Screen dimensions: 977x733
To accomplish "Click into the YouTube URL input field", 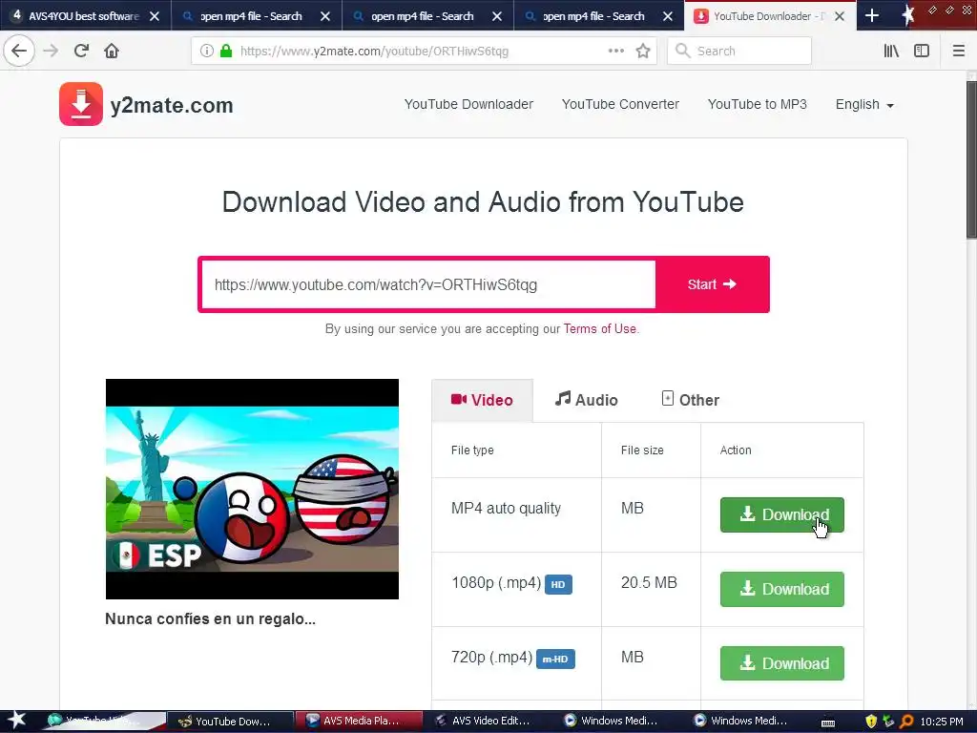I will tap(428, 284).
